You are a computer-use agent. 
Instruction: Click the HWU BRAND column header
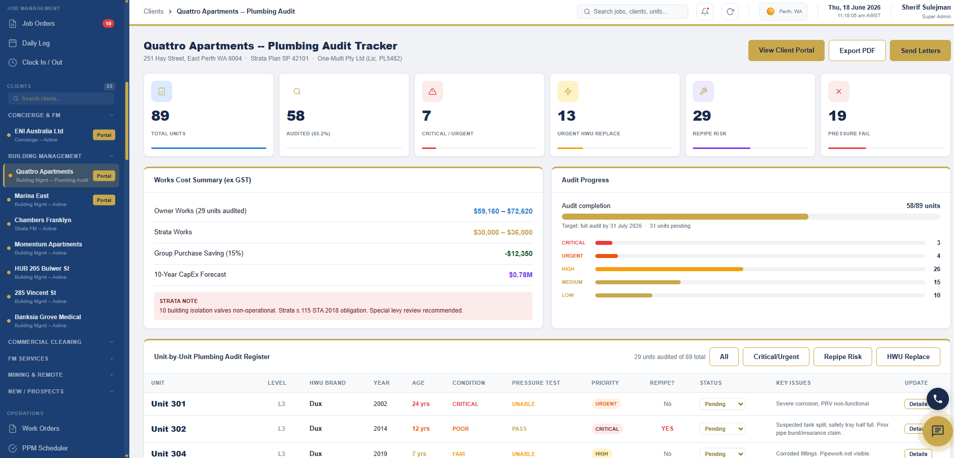[327, 383]
